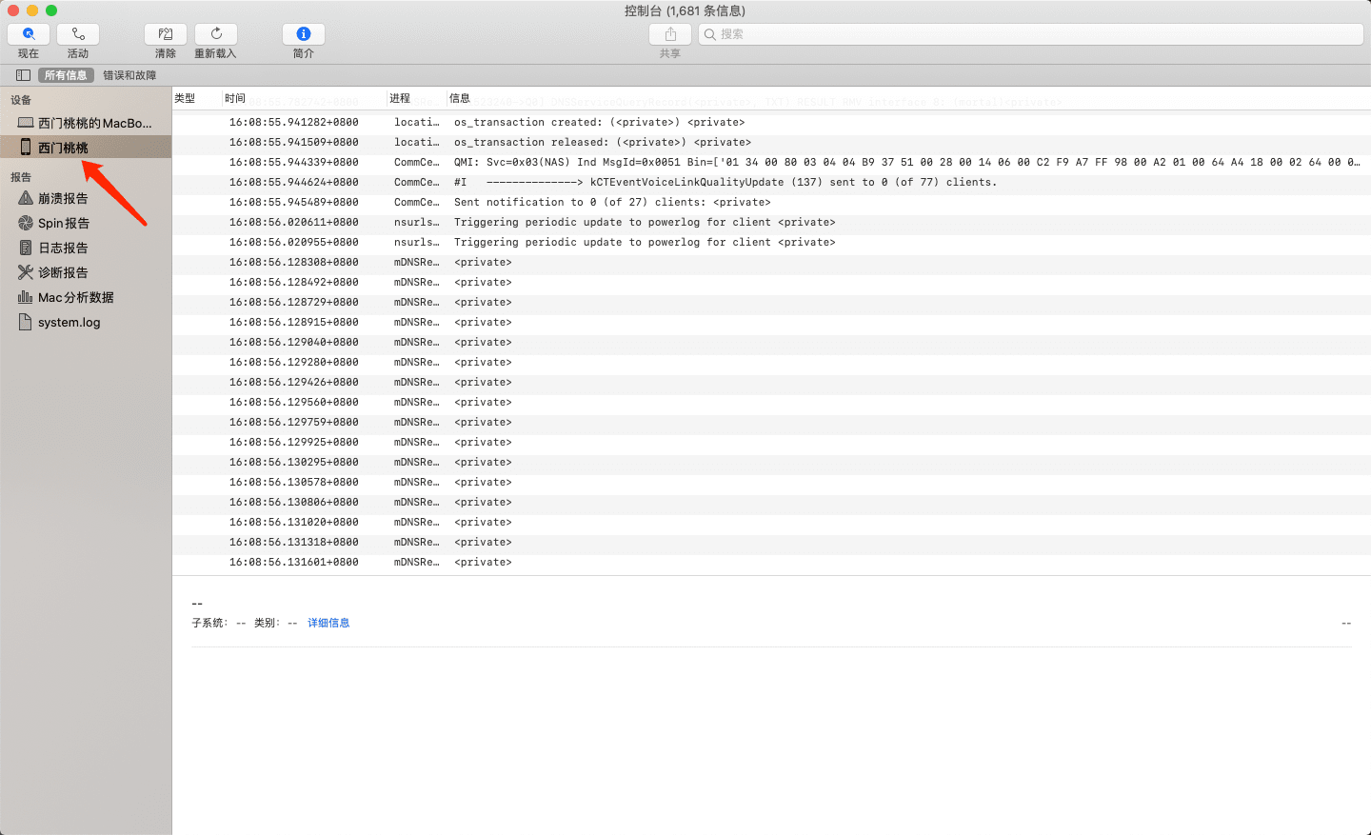The width and height of the screenshot is (1371, 835).
Task: Click the 现在 (Now) toolbar icon
Action: click(29, 34)
